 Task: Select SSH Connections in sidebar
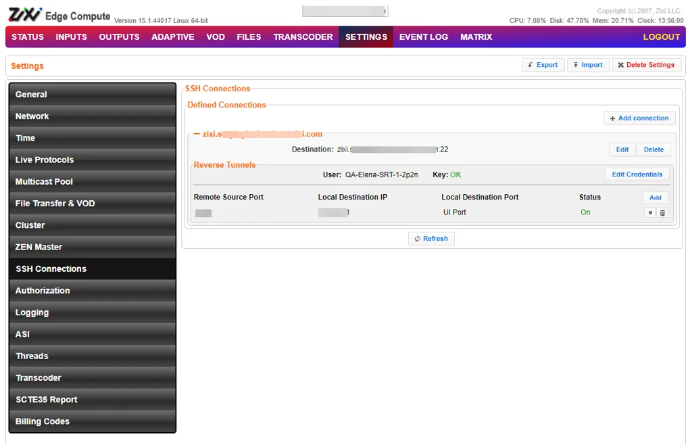pyautogui.click(x=92, y=269)
